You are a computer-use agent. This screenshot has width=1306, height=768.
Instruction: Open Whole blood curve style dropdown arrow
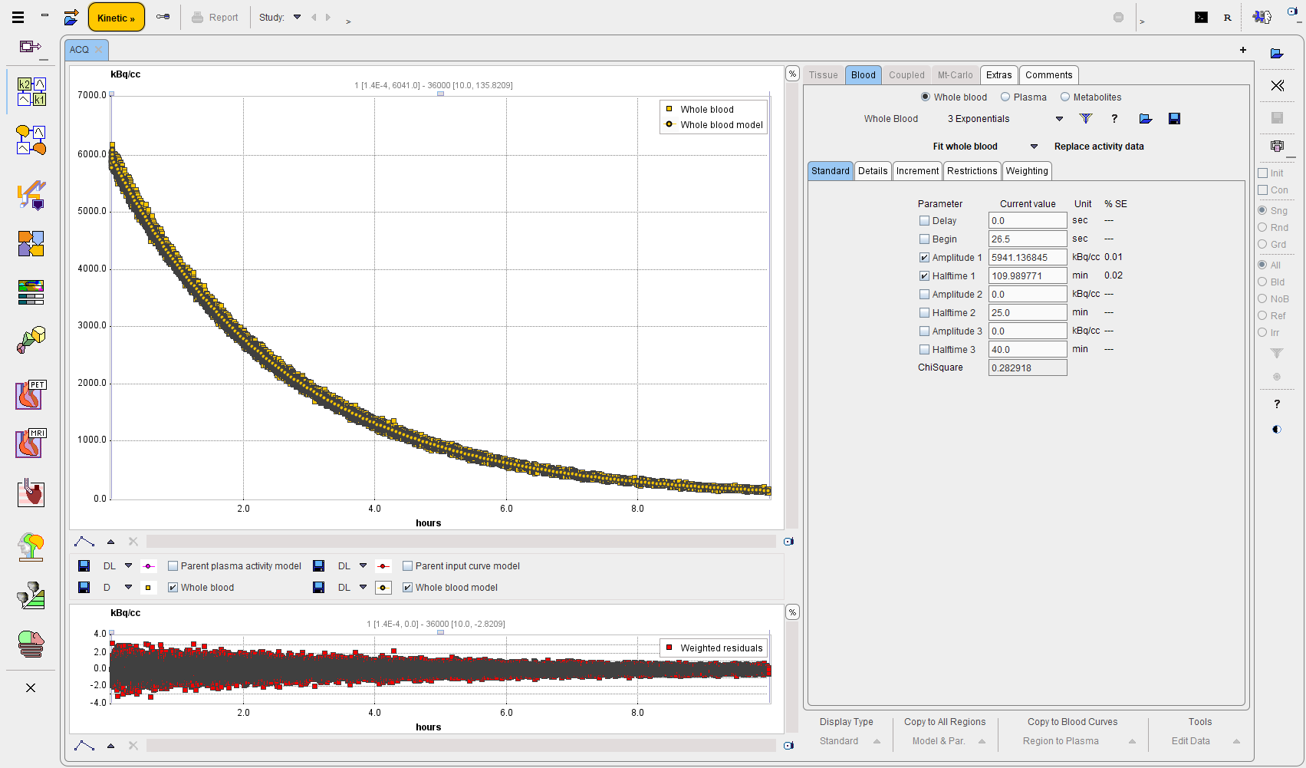pyautogui.click(x=128, y=588)
